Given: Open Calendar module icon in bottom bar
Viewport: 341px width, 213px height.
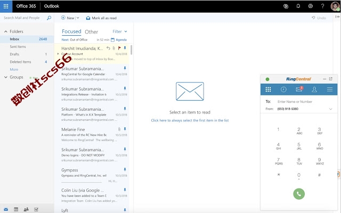Looking at the screenshot, I should click(16, 209).
